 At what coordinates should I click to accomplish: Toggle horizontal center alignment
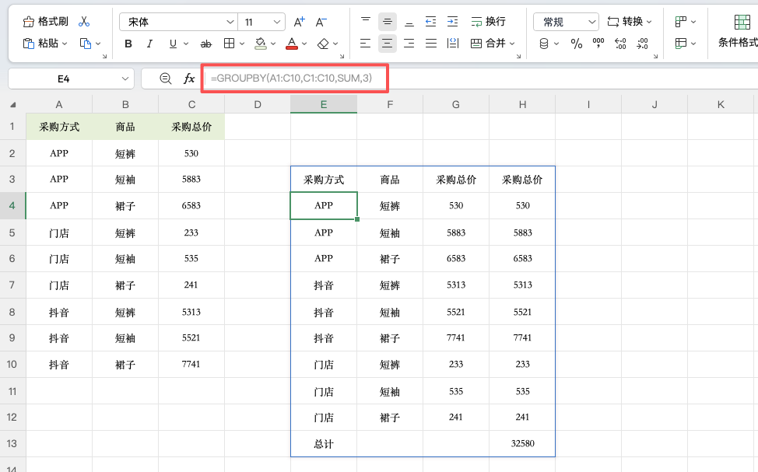[388, 44]
